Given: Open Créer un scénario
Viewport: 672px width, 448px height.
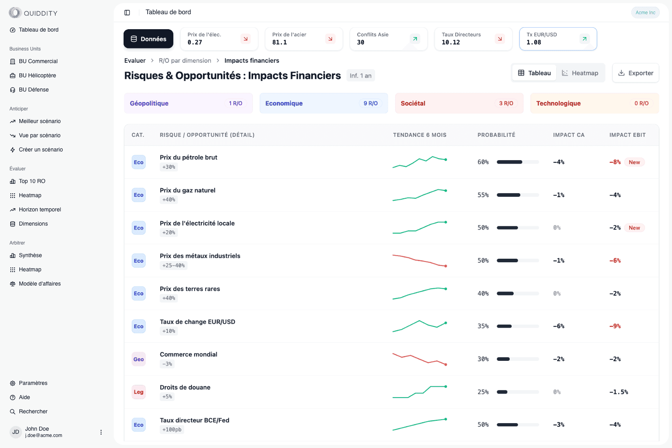Looking at the screenshot, I should point(41,149).
